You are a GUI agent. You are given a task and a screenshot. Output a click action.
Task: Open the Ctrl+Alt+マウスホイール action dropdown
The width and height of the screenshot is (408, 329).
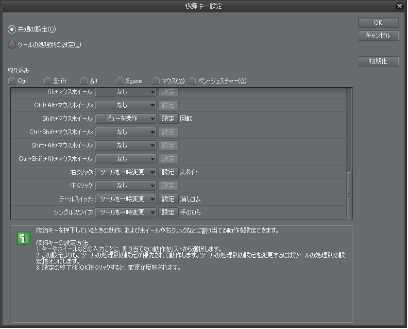tap(126, 105)
